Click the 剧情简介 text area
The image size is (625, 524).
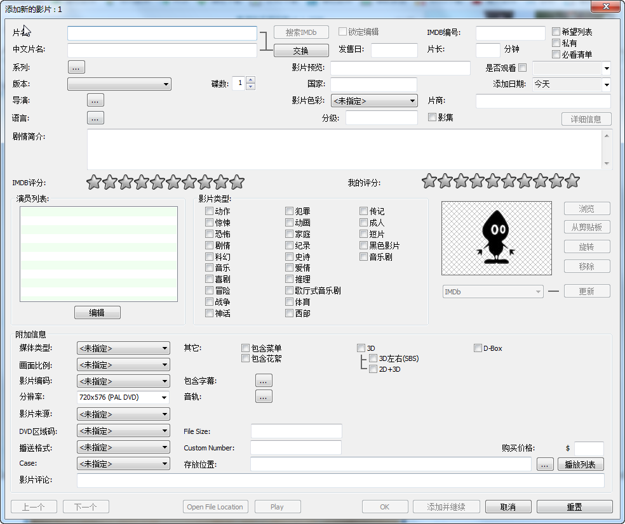point(345,149)
